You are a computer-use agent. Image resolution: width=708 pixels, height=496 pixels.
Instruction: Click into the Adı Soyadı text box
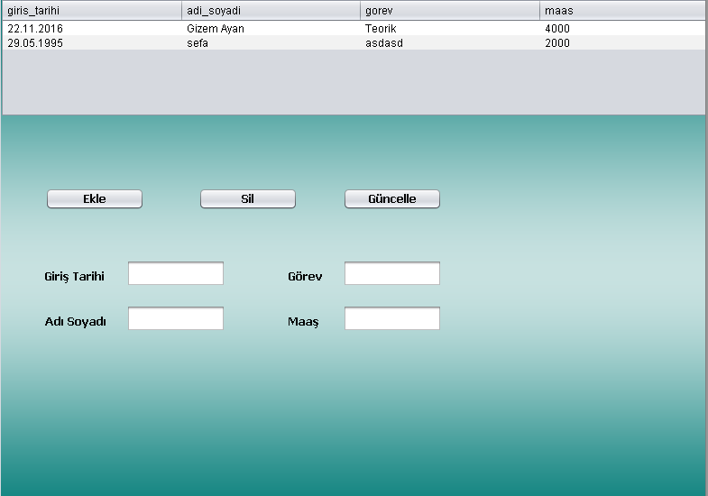[176, 319]
